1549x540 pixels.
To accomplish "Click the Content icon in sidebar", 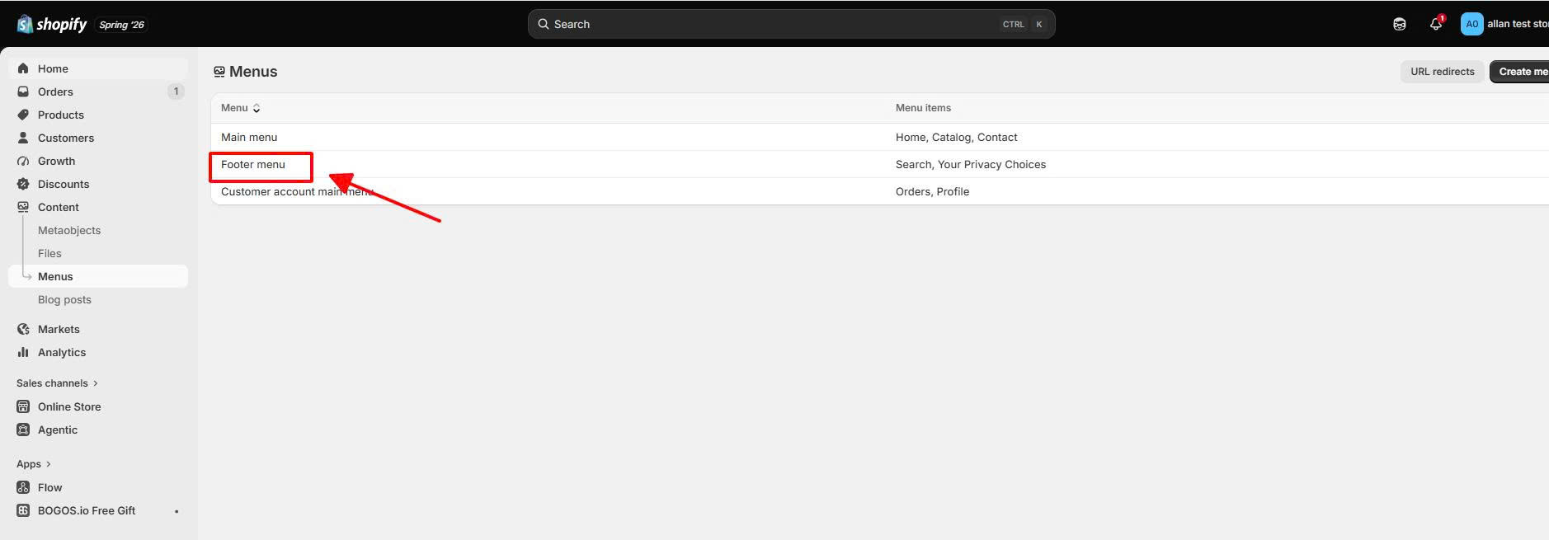I will pyautogui.click(x=23, y=207).
